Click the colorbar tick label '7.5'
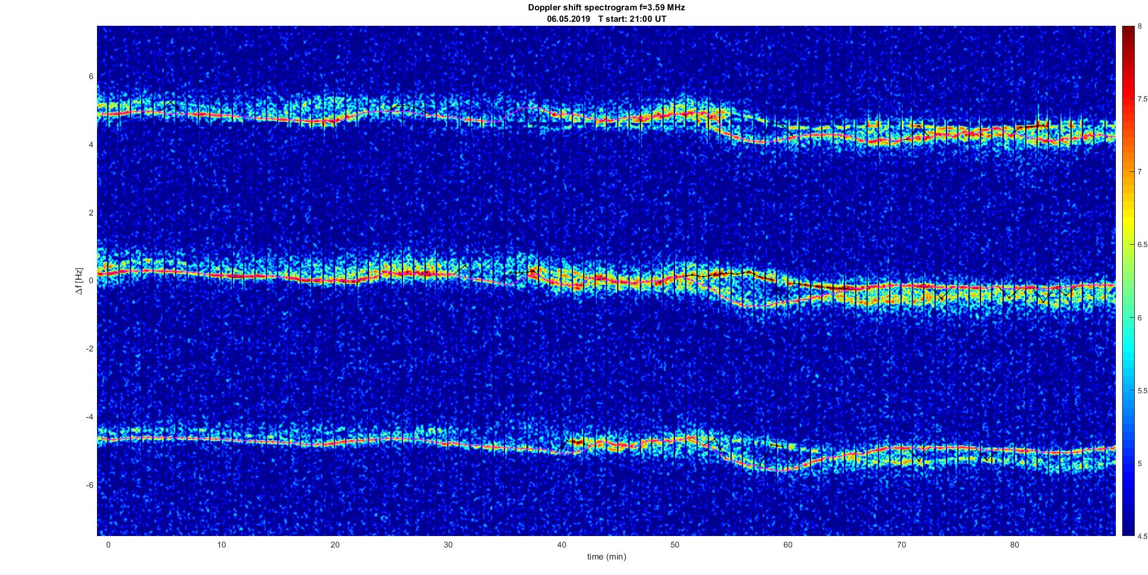 tap(1142, 99)
